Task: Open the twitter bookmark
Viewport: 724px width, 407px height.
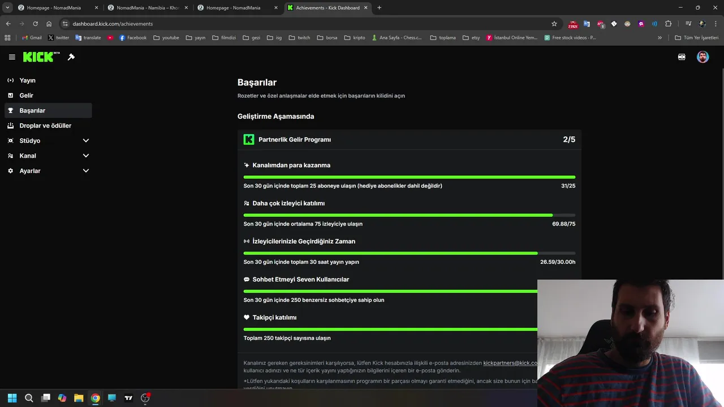Action: [58, 38]
